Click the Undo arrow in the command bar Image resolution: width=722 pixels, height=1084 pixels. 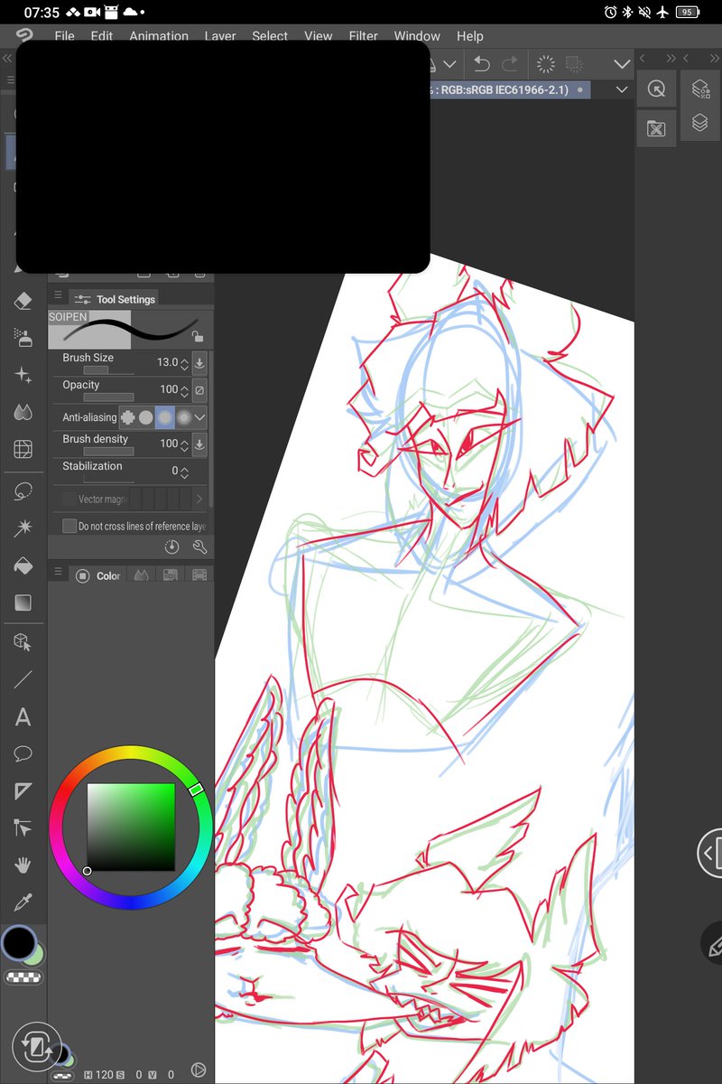pos(482,64)
